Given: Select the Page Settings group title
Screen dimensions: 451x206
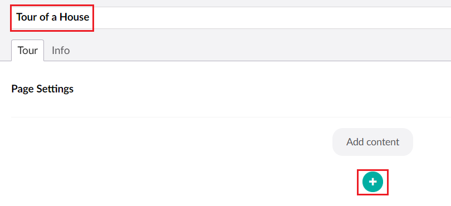Looking at the screenshot, I should click(x=42, y=89).
